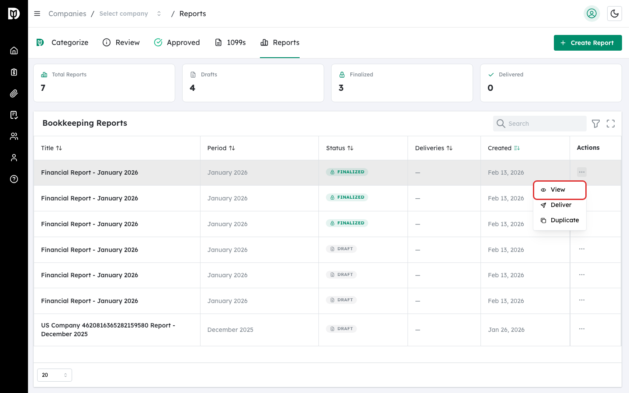Click the Home icon in sidebar
Screen dimensions: 629x393
click(14, 51)
